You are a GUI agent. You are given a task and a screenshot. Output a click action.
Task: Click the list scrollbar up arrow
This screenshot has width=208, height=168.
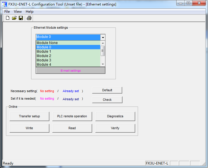[x=103, y=43]
